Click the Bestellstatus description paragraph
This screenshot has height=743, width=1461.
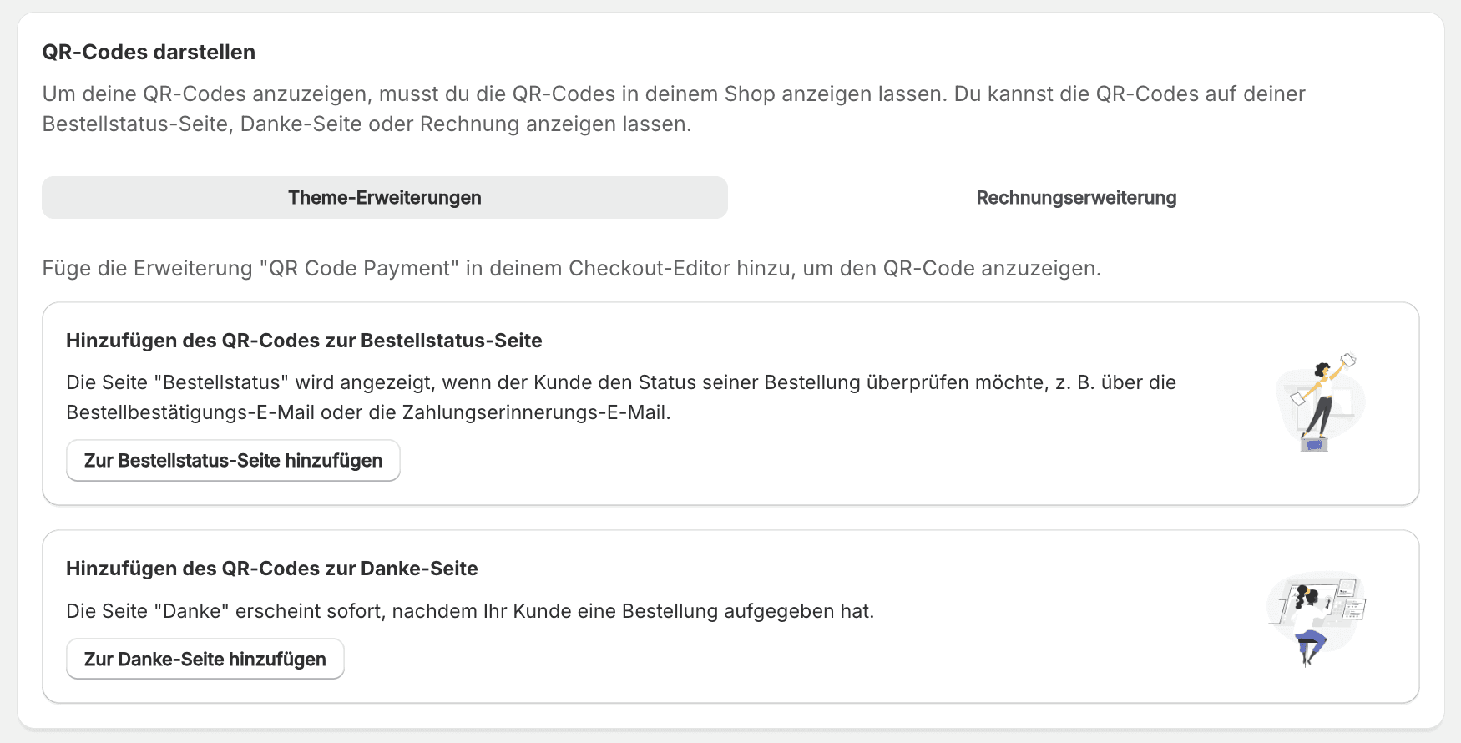point(621,399)
